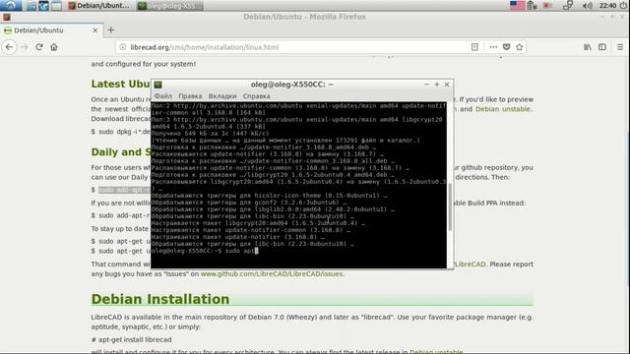
Task: Open the battery power indicator
Action: pyautogui.click(x=533, y=5)
